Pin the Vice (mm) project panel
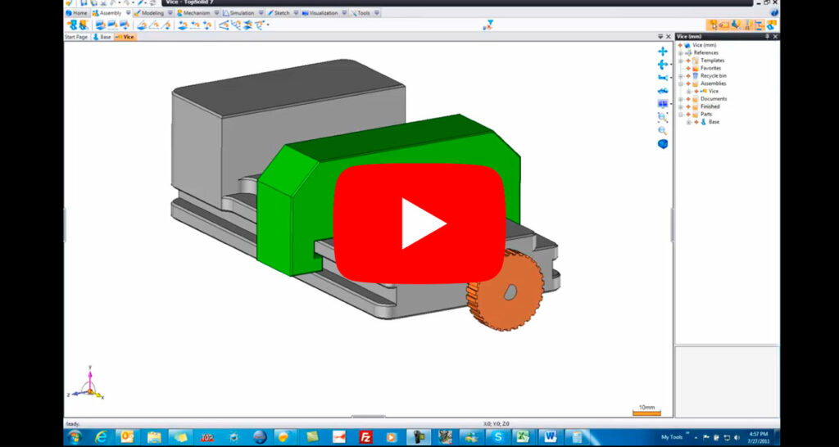This screenshot has height=447, width=839. click(766, 36)
